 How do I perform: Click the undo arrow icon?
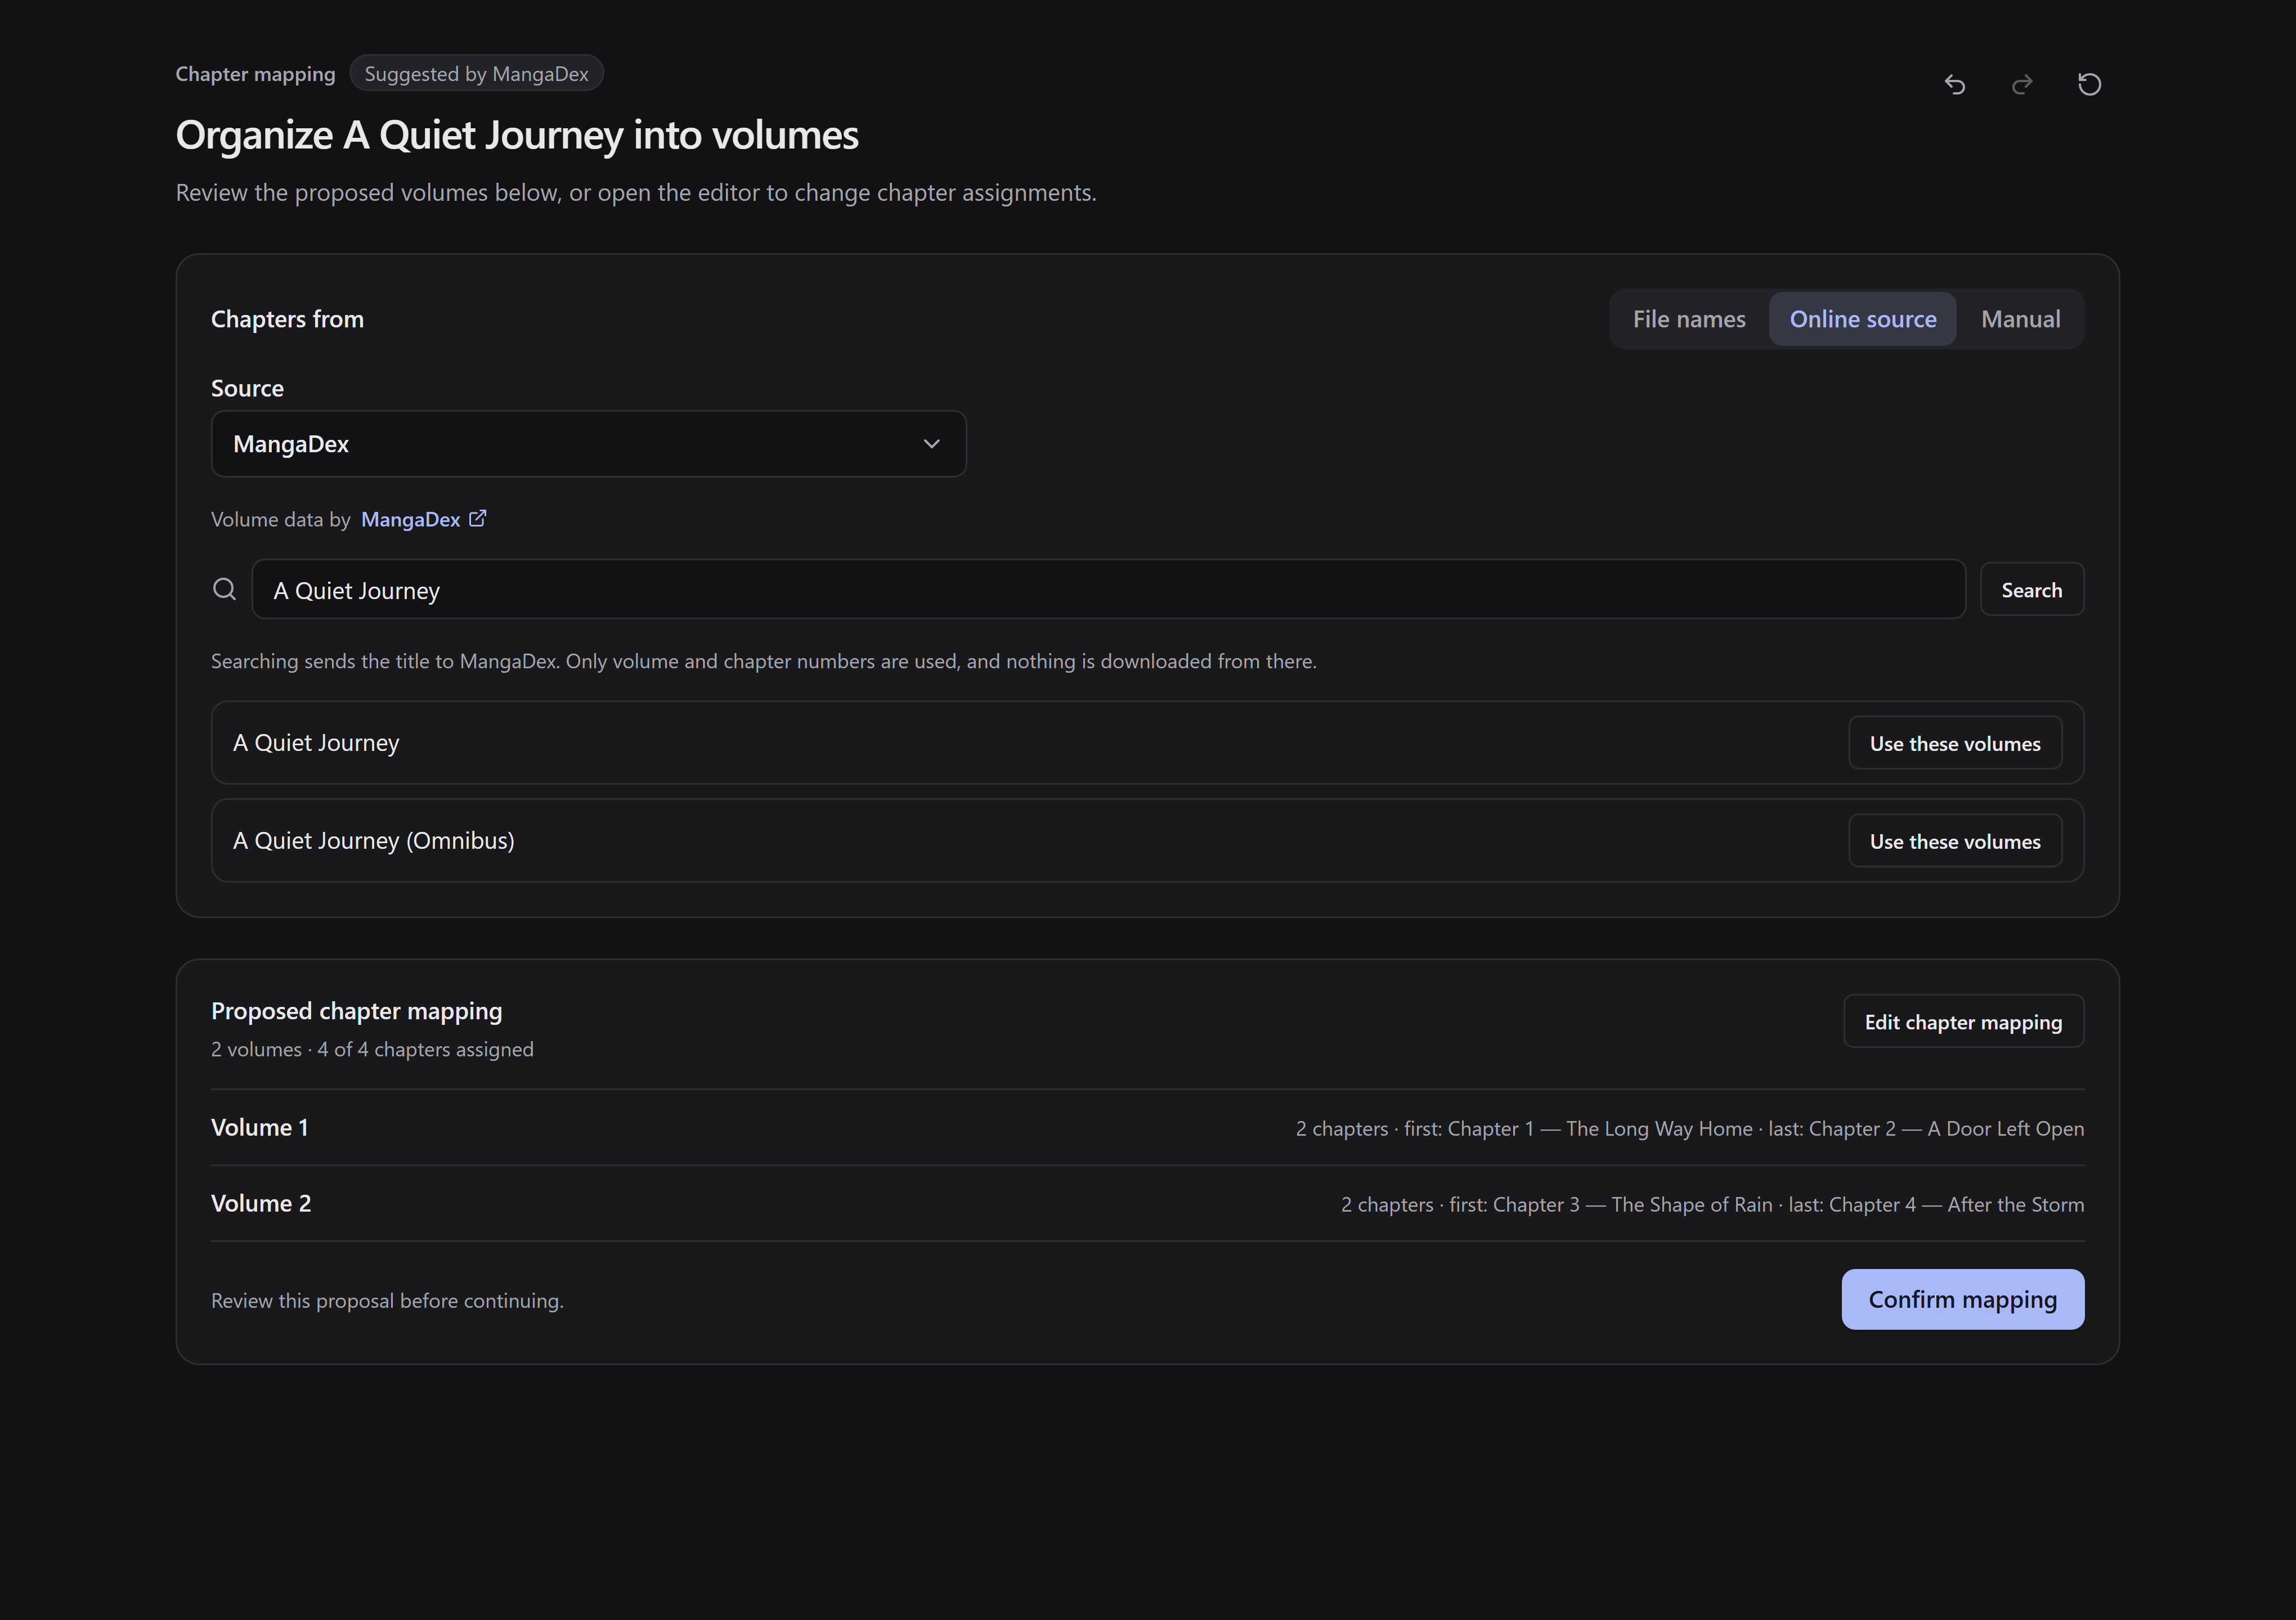[x=1955, y=84]
